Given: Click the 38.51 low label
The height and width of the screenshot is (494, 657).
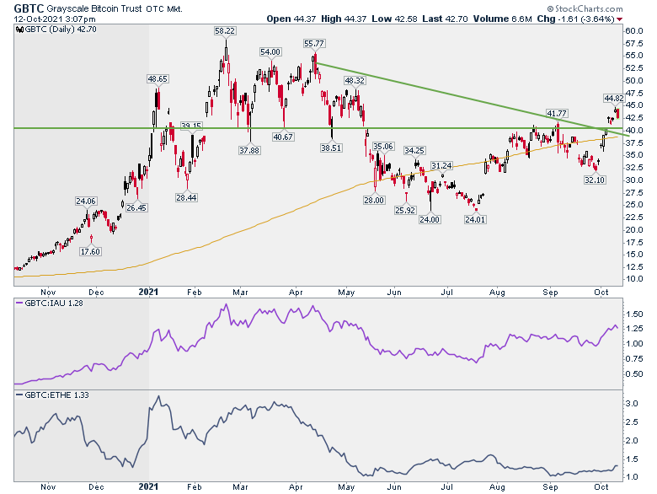Looking at the screenshot, I should [x=331, y=148].
